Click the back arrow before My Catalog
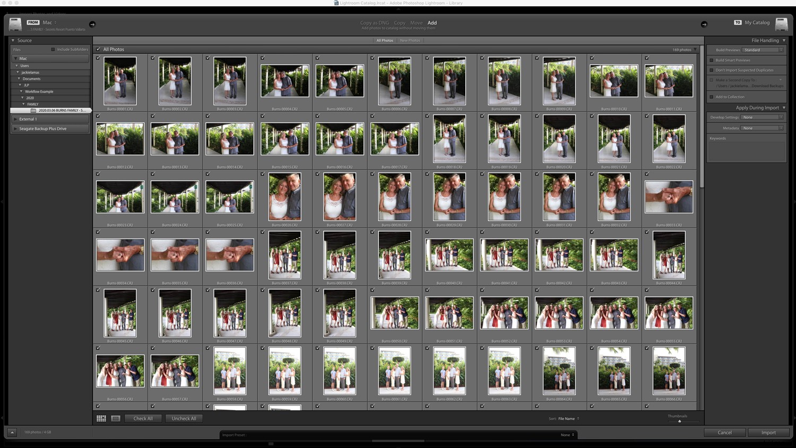This screenshot has height=448, width=796. 704,24
